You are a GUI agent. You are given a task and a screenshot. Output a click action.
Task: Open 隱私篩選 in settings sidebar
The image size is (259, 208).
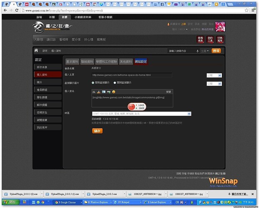pos(48,97)
